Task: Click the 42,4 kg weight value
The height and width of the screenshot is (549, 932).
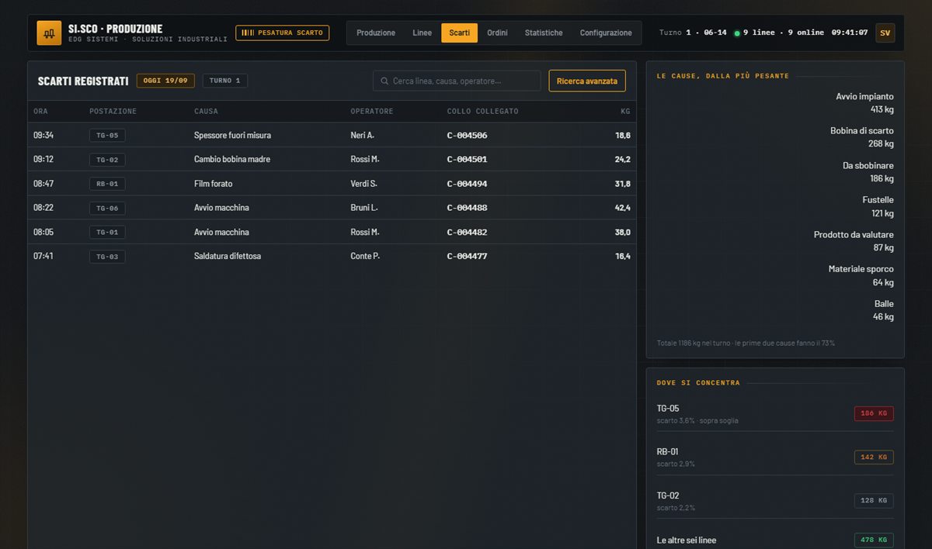Action: point(623,208)
